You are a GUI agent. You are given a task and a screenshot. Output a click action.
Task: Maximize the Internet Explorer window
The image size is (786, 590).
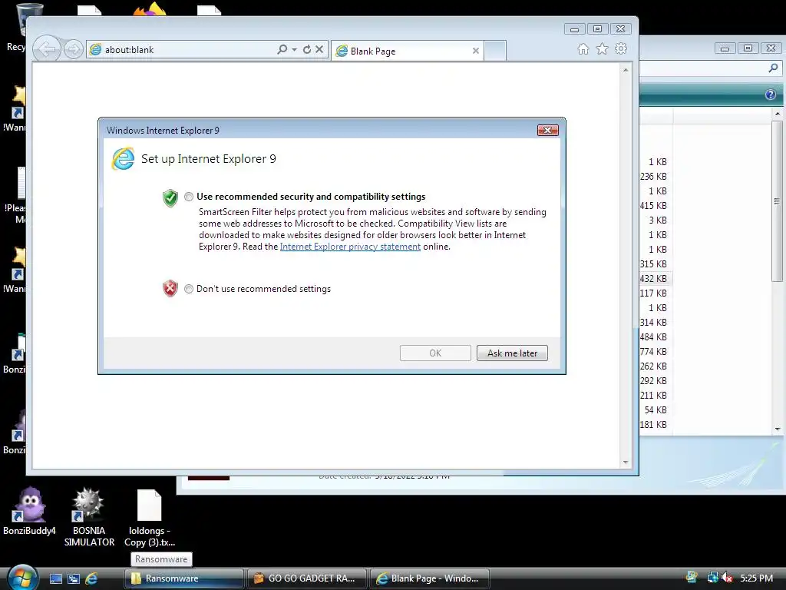pos(597,29)
